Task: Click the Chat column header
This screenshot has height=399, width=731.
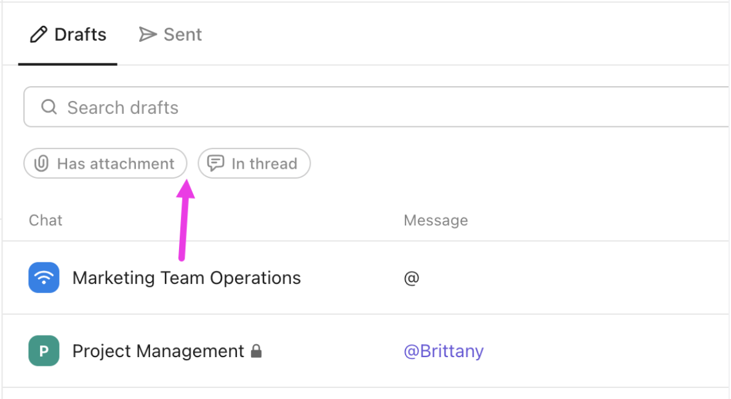Action: coord(46,220)
